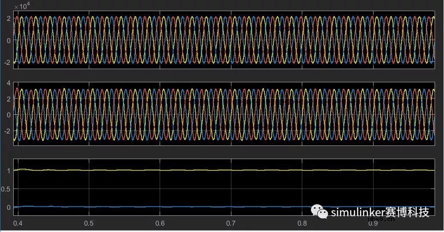Viewport: 444px width, 232px height.
Task: Click the 0.7 x-axis tick label
Action: [x=231, y=223]
